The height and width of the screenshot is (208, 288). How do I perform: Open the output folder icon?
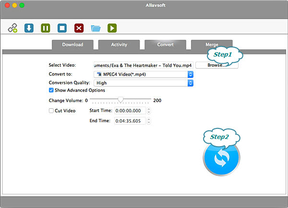(96, 28)
